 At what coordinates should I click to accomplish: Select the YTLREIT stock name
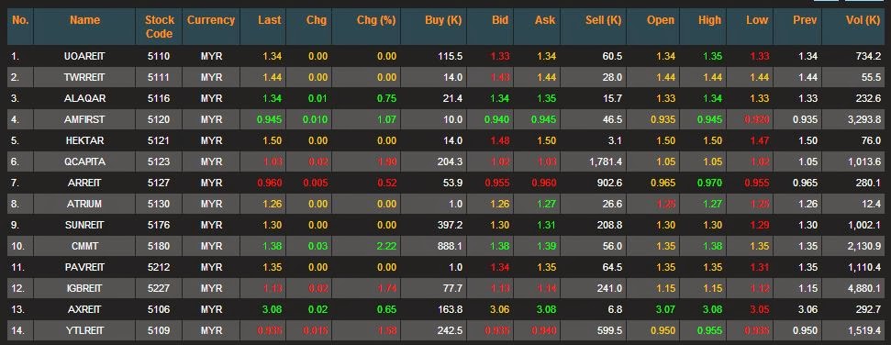pyautogui.click(x=84, y=331)
